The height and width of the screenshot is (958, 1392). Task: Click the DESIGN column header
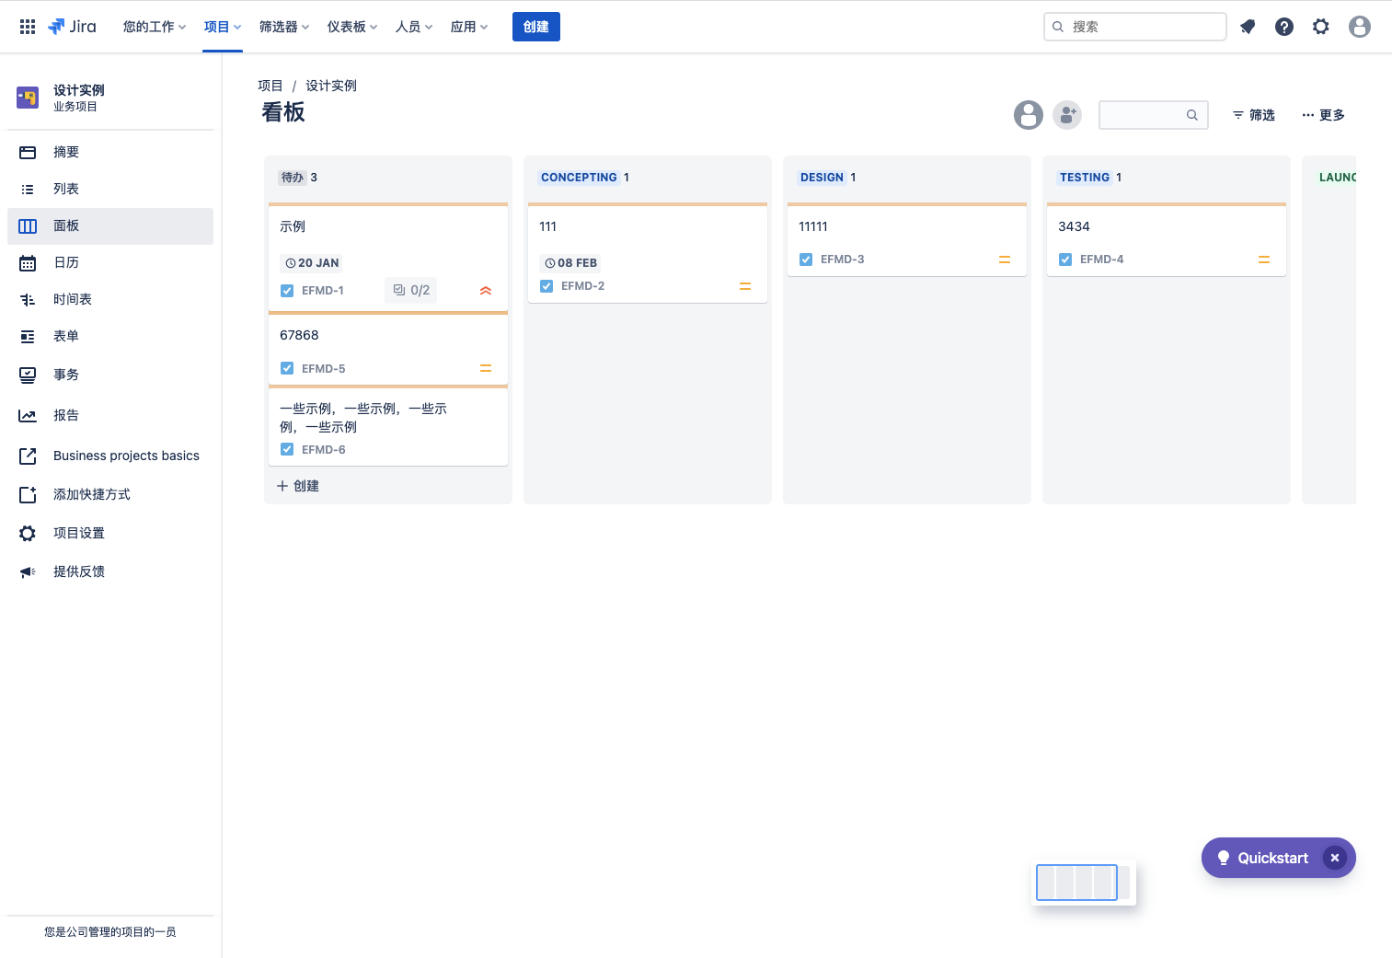822,178
